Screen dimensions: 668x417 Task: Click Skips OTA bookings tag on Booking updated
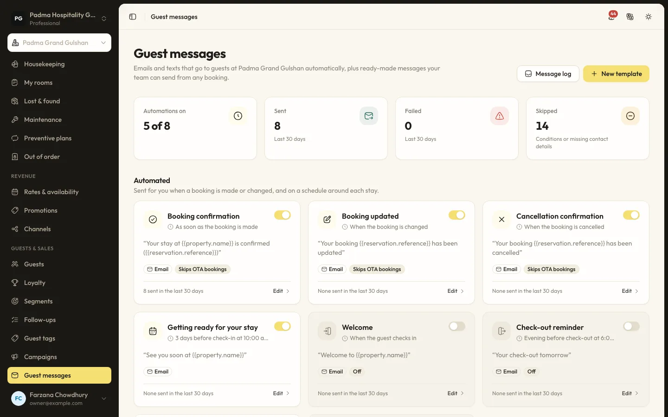[377, 269]
